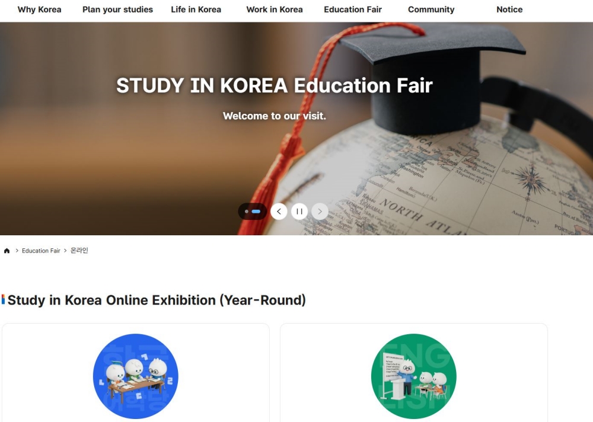This screenshot has height=422, width=593.
Task: Click the Education Fair breadcrumb link
Action: tap(41, 251)
